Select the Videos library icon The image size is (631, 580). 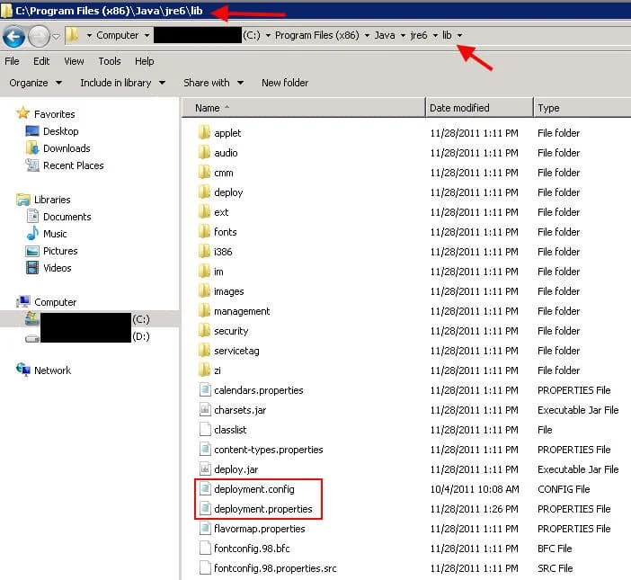tap(32, 268)
